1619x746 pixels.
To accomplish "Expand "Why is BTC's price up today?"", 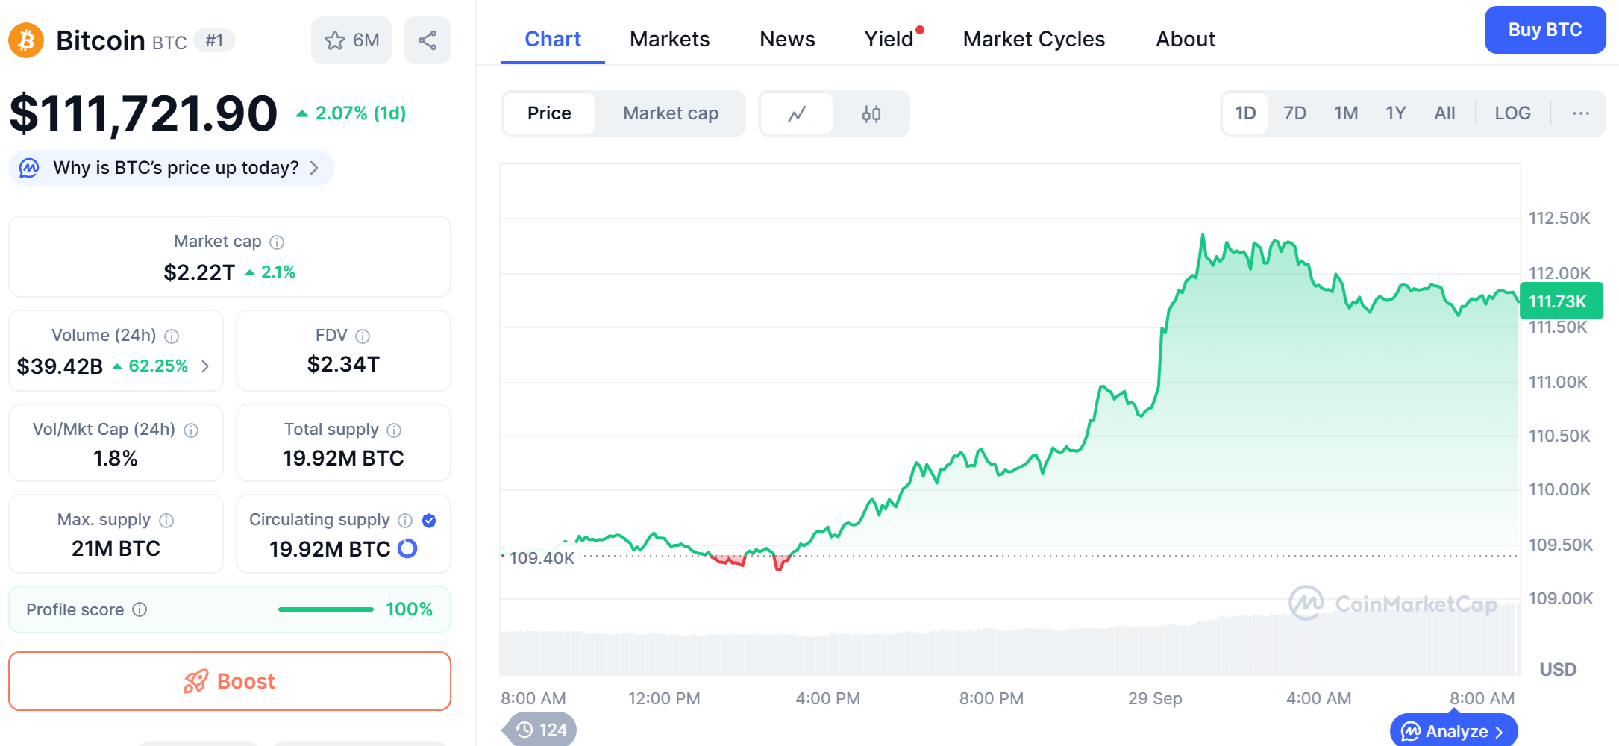I will click(x=175, y=168).
